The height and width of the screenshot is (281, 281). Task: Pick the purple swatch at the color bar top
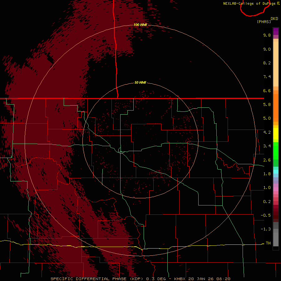click(276, 31)
